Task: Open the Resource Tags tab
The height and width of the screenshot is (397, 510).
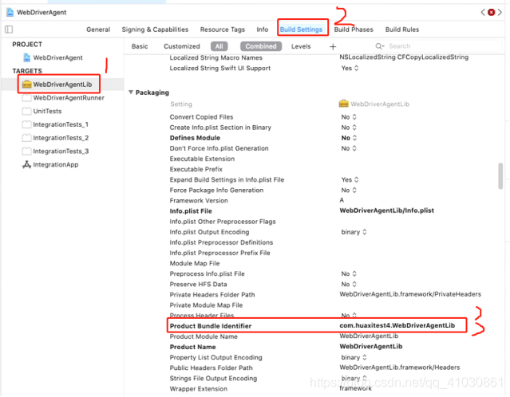Action: pos(223,29)
